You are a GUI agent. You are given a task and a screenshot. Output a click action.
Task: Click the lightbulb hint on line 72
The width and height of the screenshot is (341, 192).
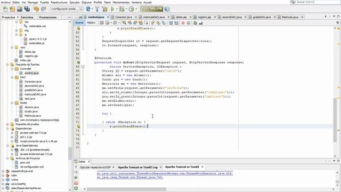78,126
